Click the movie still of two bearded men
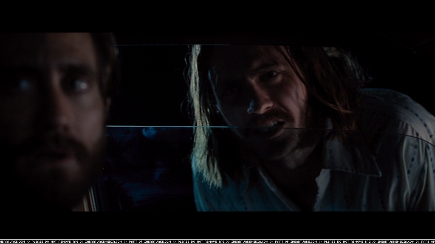435x244 pixels. click(217, 122)
